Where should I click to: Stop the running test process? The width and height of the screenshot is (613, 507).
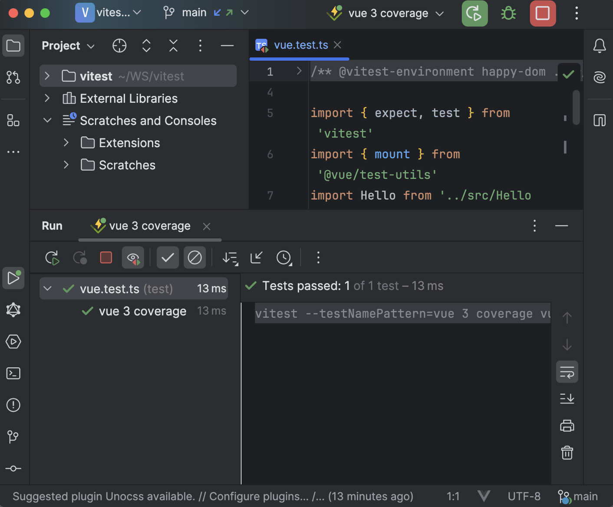click(106, 257)
